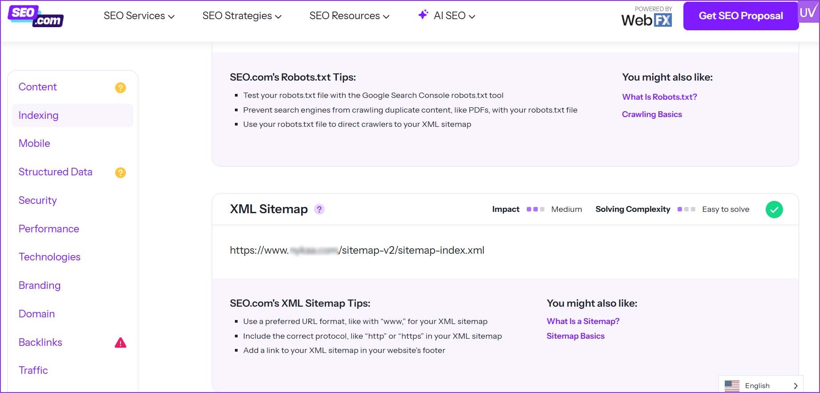Click the Structured Data question mark badge
The height and width of the screenshot is (393, 820).
coord(121,173)
